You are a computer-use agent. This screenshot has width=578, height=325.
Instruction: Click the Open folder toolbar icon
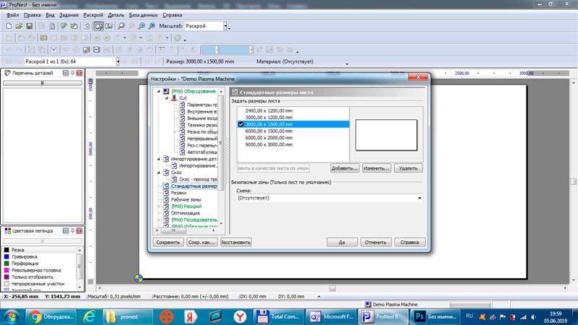(x=19, y=26)
